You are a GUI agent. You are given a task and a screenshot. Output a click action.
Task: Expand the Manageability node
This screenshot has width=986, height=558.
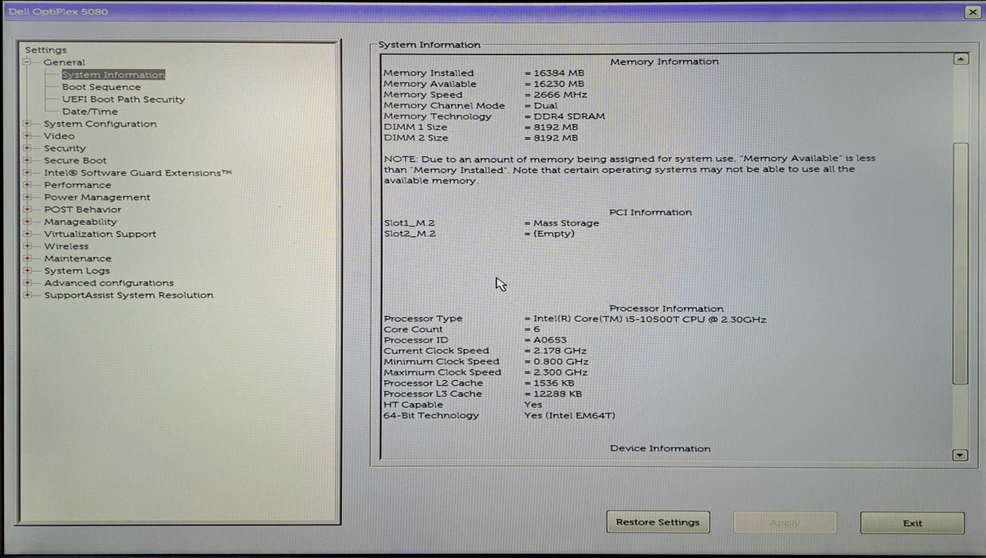click(x=27, y=222)
